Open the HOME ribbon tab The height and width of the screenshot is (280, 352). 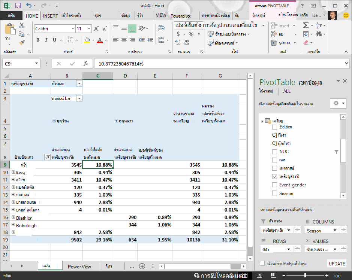32,16
